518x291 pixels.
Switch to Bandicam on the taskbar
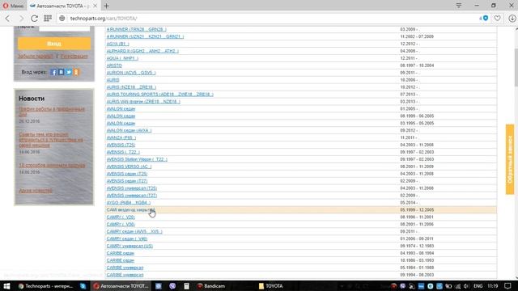coord(210,286)
